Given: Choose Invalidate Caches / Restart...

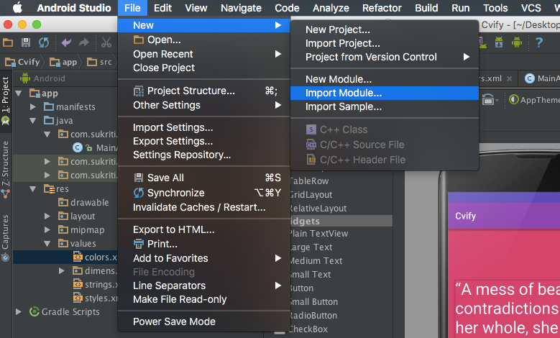Looking at the screenshot, I should [x=203, y=207].
